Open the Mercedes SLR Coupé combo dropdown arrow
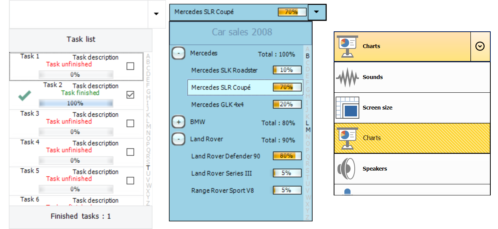This screenshot has width=498, height=229. (x=316, y=12)
